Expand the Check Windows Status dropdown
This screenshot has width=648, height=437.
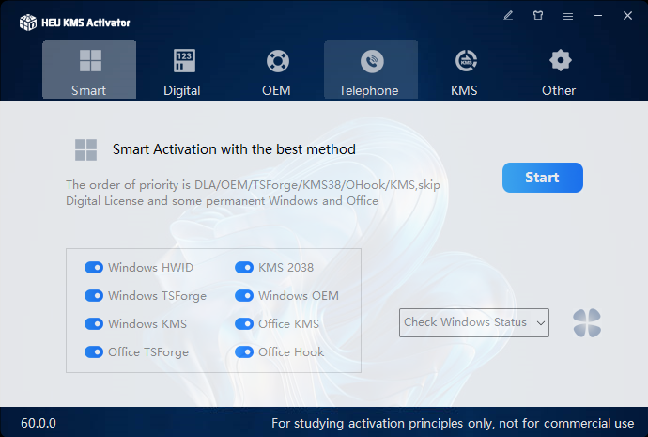(474, 322)
